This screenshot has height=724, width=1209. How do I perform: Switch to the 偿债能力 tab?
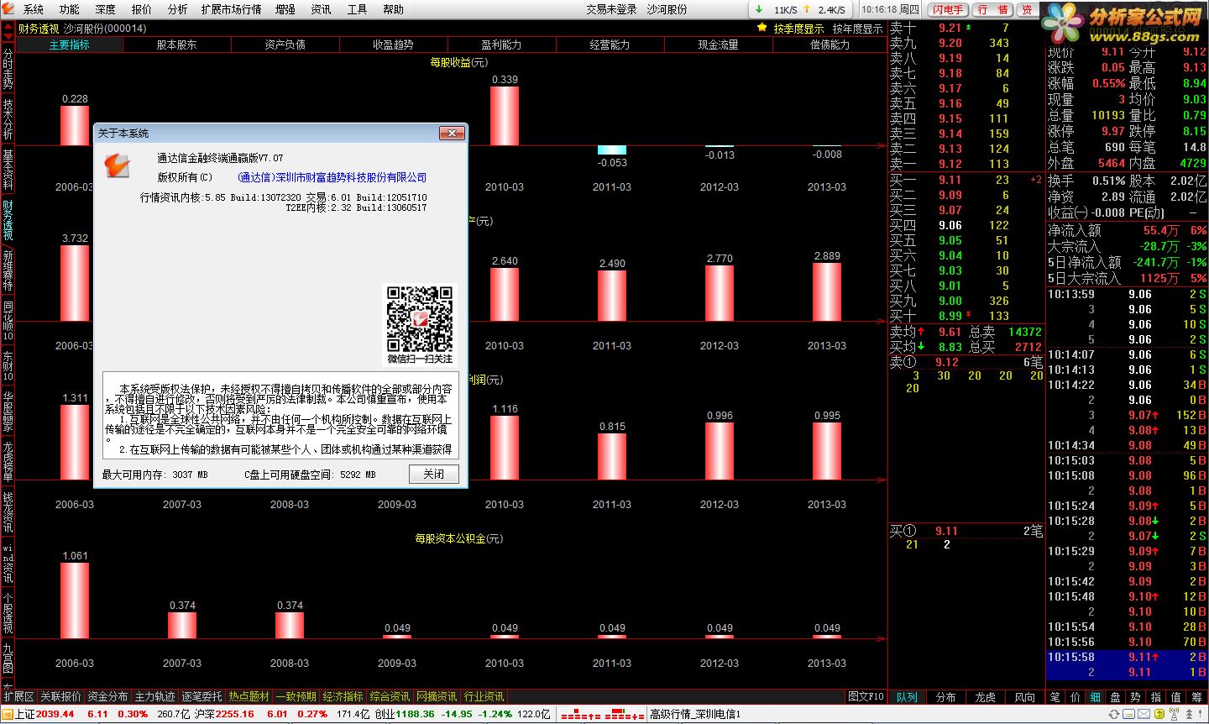[x=830, y=45]
